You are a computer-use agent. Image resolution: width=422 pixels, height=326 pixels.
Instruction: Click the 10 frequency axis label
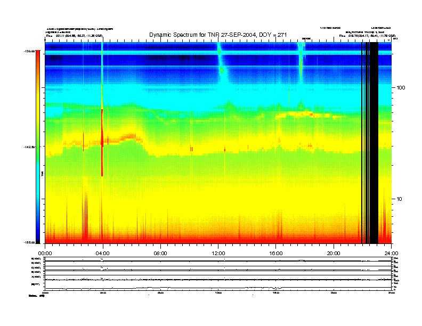pos(400,199)
